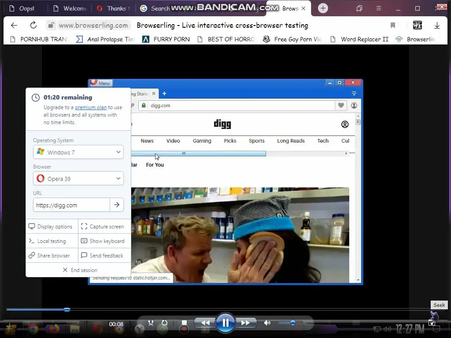Open the tab manager icon next to menu
The width and height of the screenshot is (451, 338).
pyautogui.click(x=359, y=8)
